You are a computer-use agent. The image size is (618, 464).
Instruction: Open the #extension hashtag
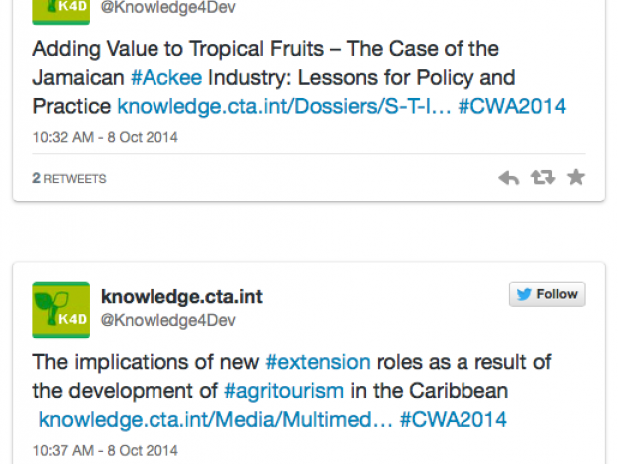coord(317,362)
